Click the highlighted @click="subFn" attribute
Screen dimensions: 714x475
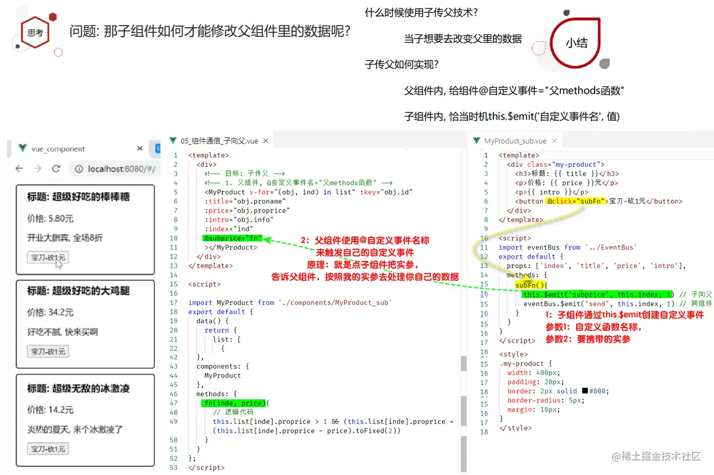click(x=575, y=201)
